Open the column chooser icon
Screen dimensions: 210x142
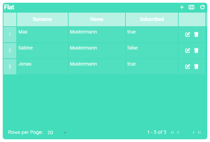click(x=192, y=7)
